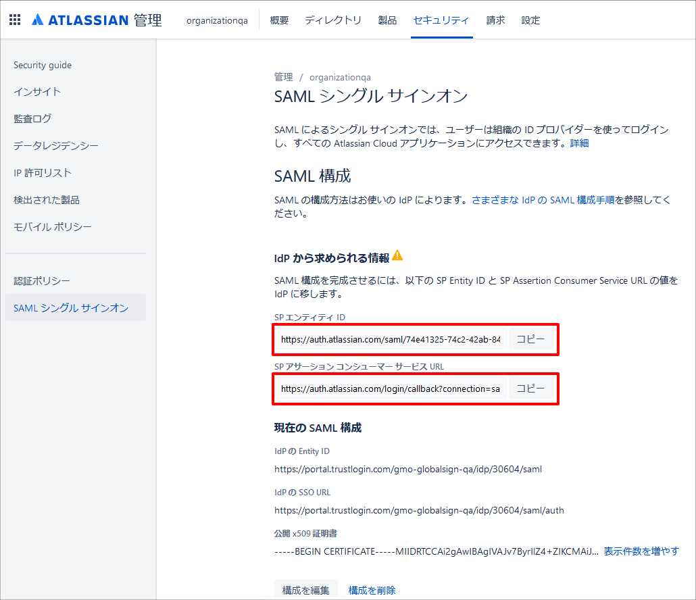
Task: Select データレジデンシー in sidebar
Action: tap(56, 146)
